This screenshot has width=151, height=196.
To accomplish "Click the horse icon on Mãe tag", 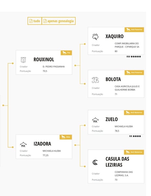I will coord(63,137).
